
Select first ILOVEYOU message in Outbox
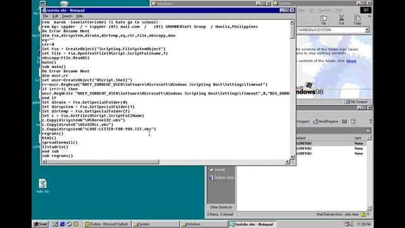click(331, 143)
